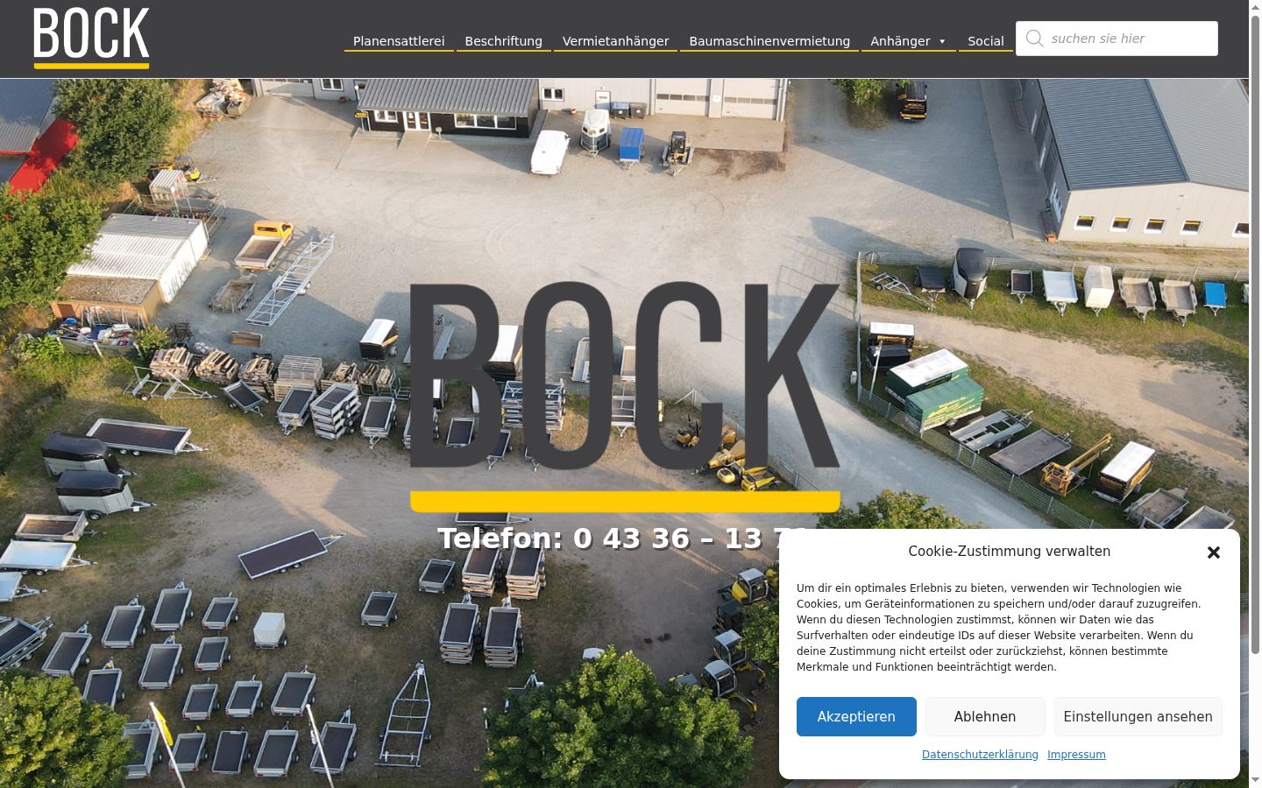Click the large BOCK hero logo
Screen dimensions: 1262x788
coord(625,396)
